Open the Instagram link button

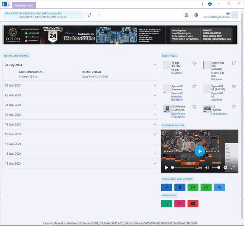pyautogui.click(x=180, y=204)
